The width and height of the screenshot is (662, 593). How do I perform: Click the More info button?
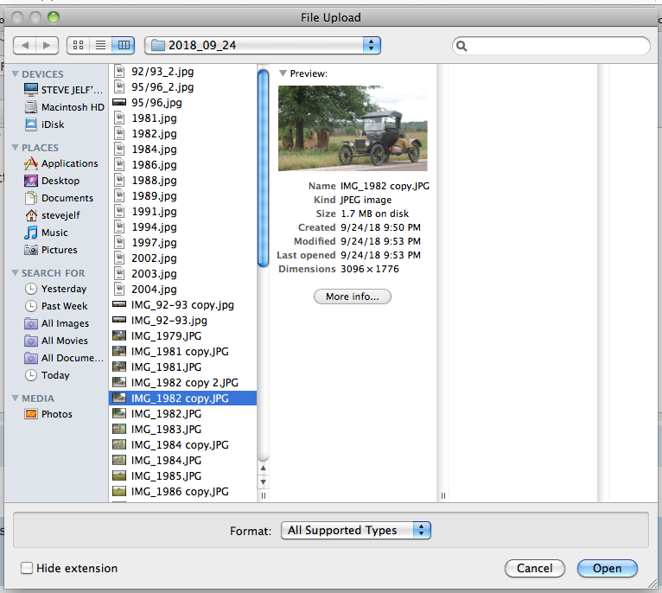point(352,296)
